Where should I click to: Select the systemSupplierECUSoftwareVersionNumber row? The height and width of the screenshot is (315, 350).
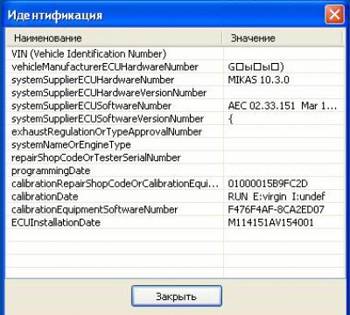pyautogui.click(x=175, y=119)
